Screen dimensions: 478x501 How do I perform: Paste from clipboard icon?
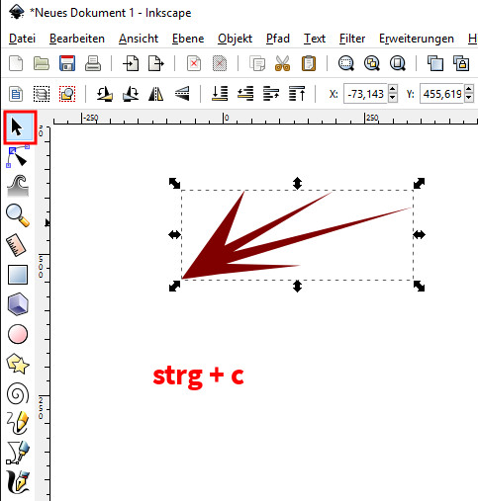tap(309, 63)
